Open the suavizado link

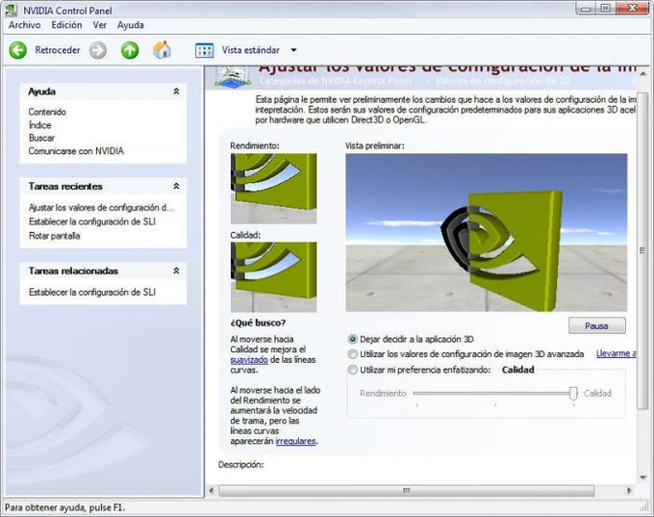(249, 359)
